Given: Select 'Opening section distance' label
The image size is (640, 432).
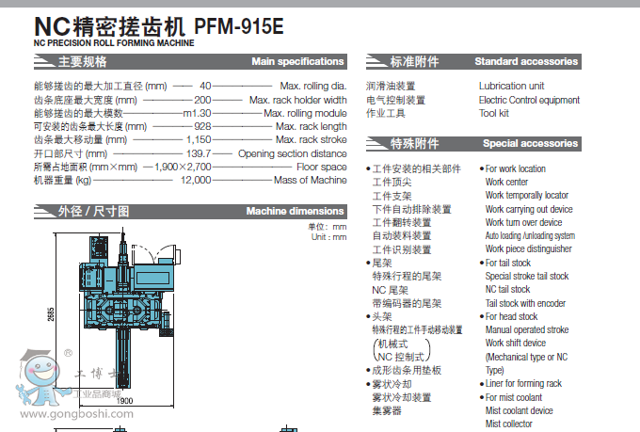Looking at the screenshot, I should click(293, 153).
